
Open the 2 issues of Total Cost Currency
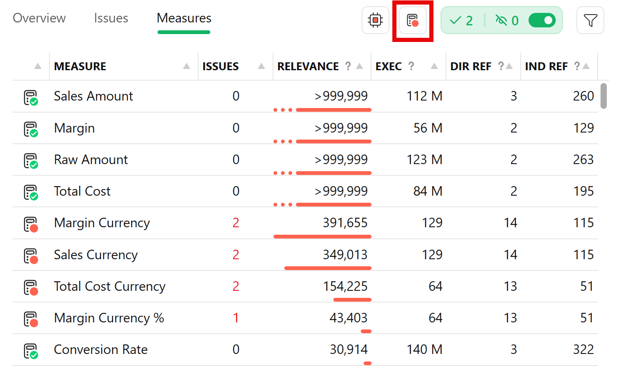pos(236,286)
